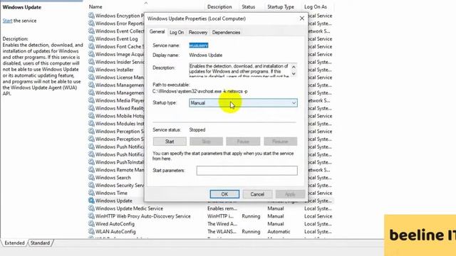Click the Windows Encryption service gear icon
The height and width of the screenshot is (256, 456).
[91, 16]
